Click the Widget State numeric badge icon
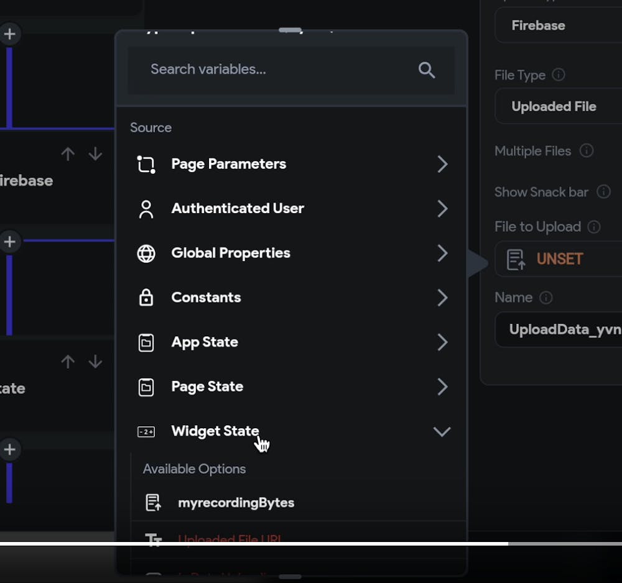622x583 pixels. pos(146,431)
